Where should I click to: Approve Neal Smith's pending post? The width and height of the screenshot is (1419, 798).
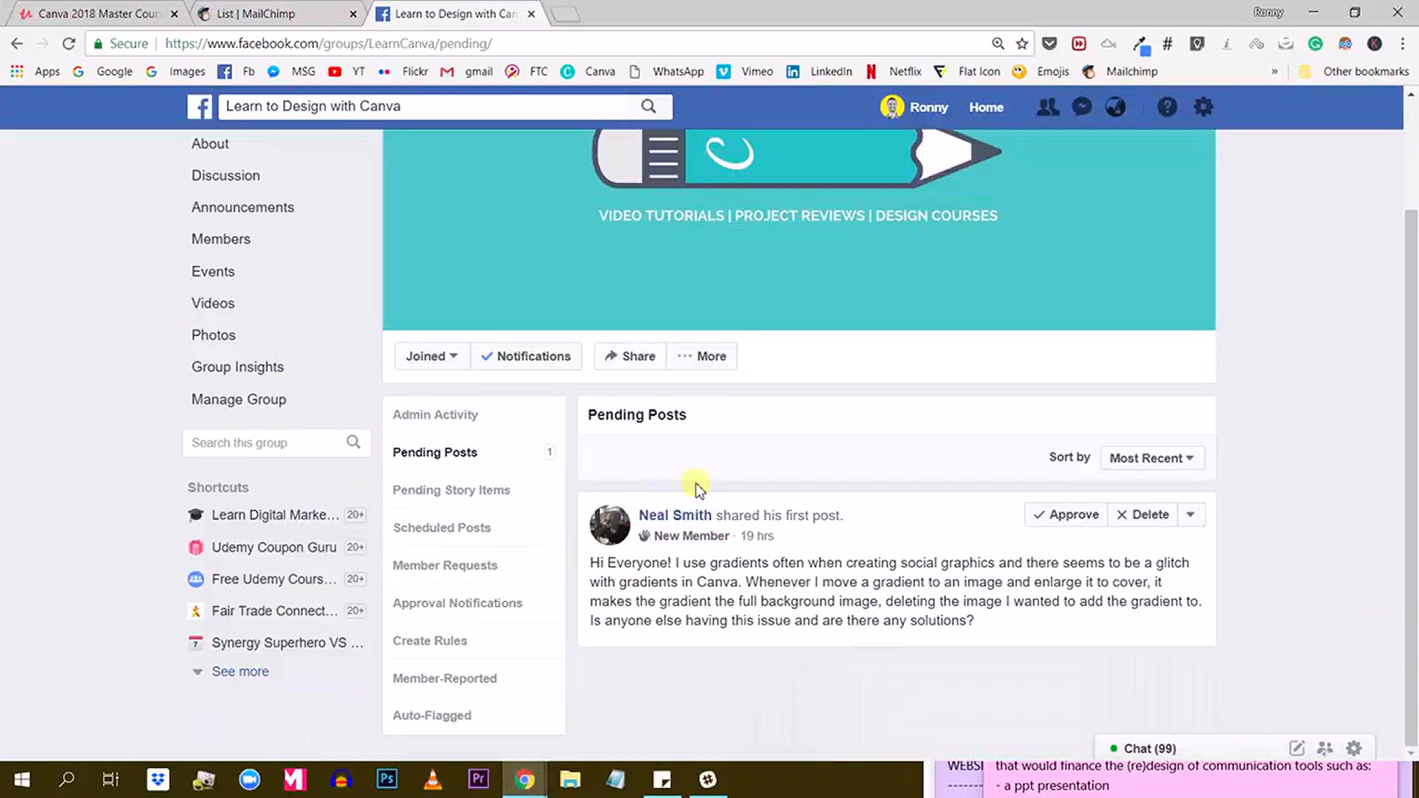click(1066, 514)
